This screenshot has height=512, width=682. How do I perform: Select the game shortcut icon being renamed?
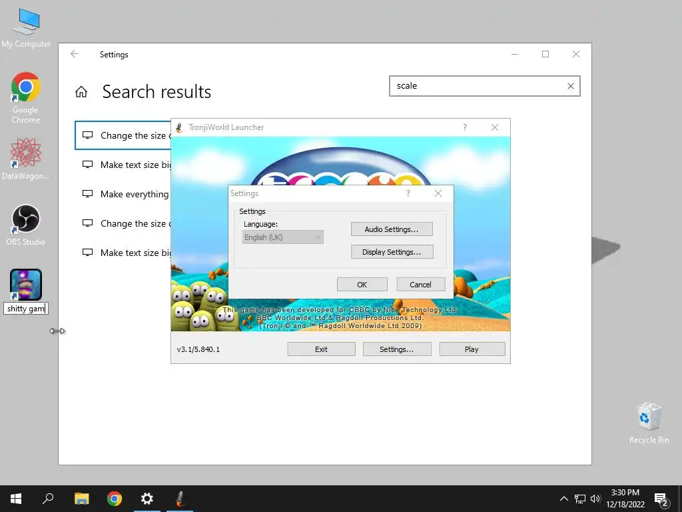click(26, 285)
